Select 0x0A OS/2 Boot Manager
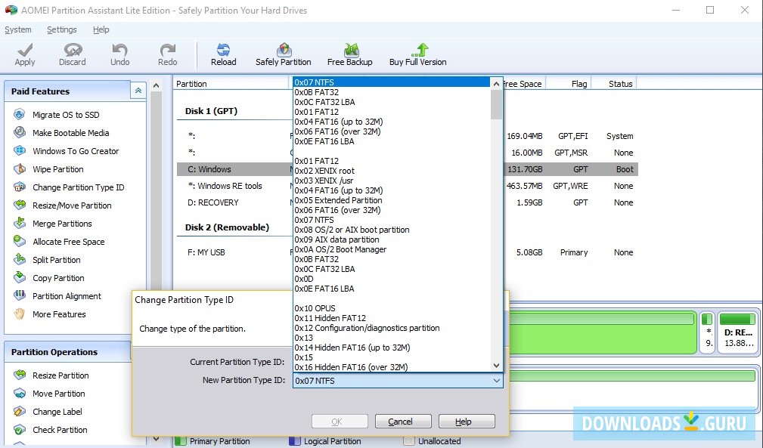 coord(392,249)
